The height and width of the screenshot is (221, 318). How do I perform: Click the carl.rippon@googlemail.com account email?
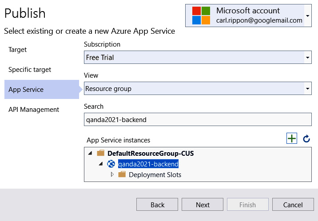tap(259, 20)
